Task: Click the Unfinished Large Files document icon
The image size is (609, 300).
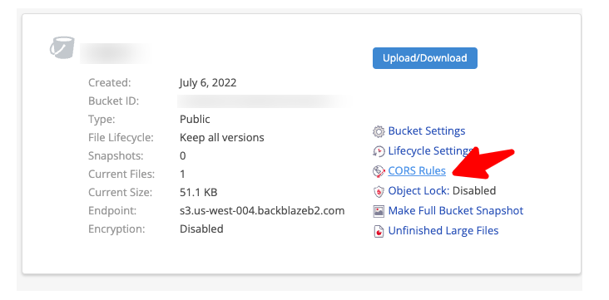Action: pyautogui.click(x=379, y=231)
